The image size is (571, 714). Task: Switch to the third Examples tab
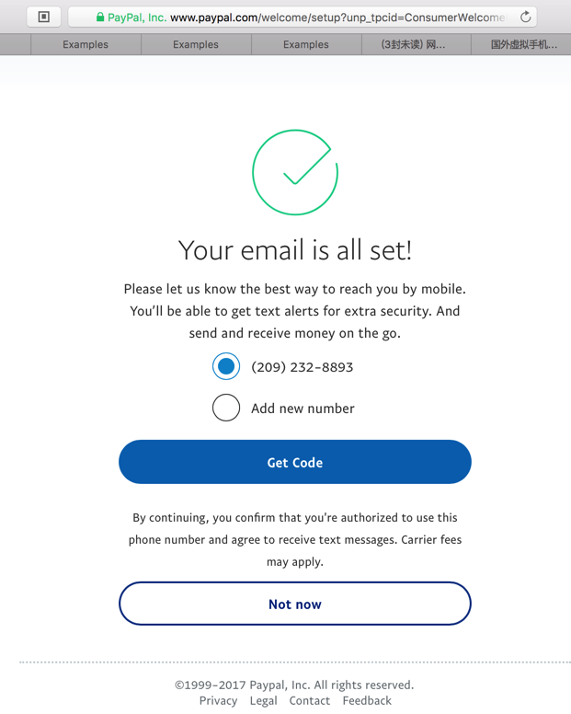[x=306, y=44]
